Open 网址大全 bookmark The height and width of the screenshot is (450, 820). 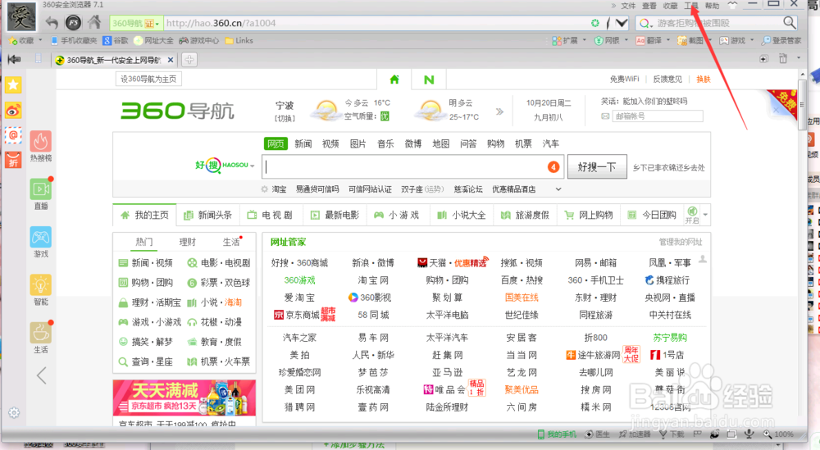tap(154, 40)
